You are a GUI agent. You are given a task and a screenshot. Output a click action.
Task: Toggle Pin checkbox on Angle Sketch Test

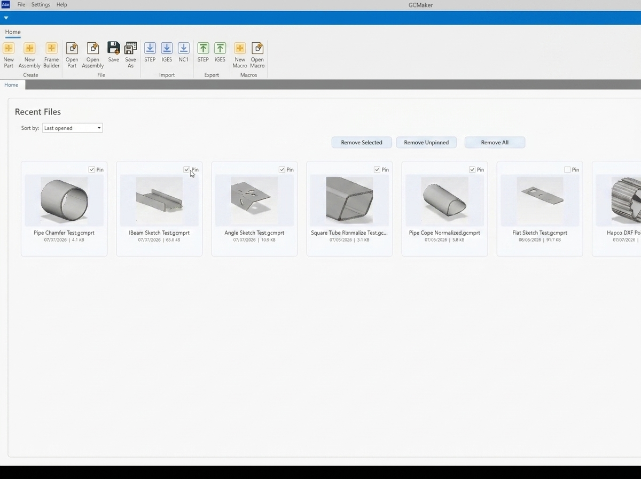[x=282, y=169]
